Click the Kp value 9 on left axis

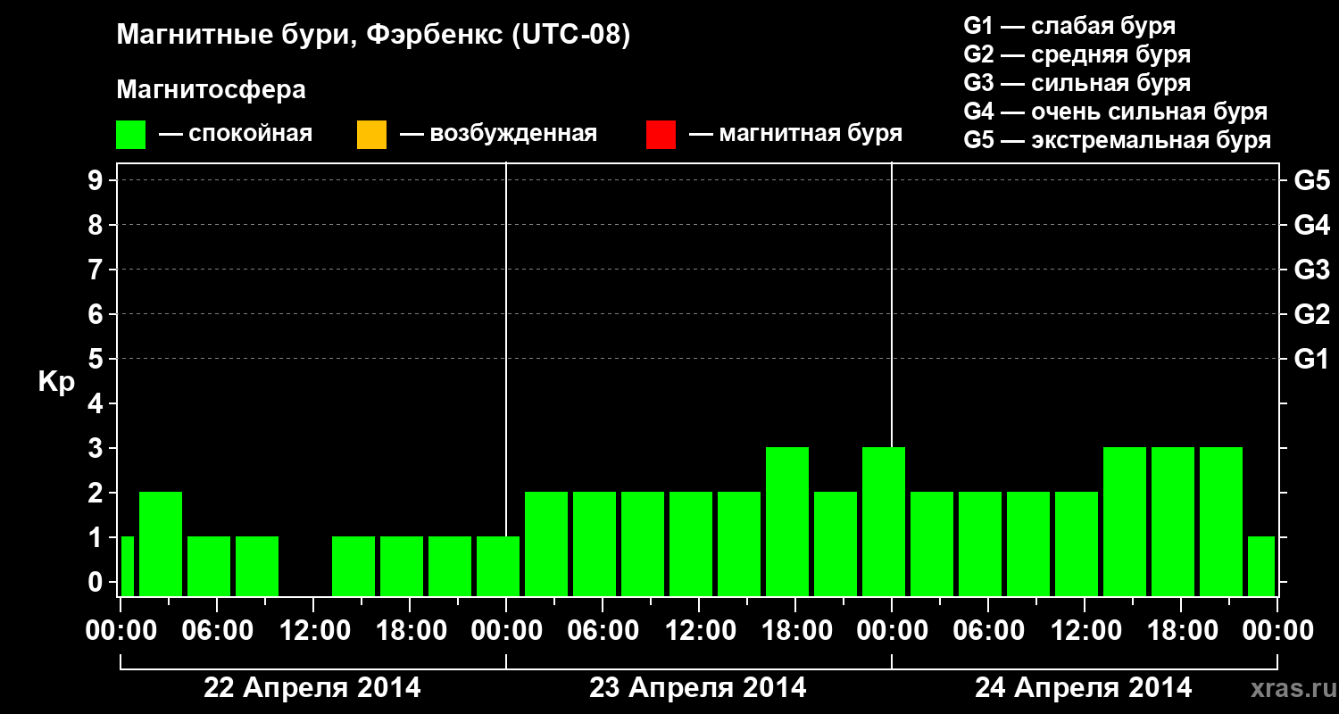point(97,180)
